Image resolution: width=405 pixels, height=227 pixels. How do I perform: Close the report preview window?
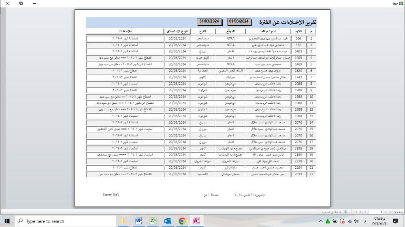[x=7, y=3]
